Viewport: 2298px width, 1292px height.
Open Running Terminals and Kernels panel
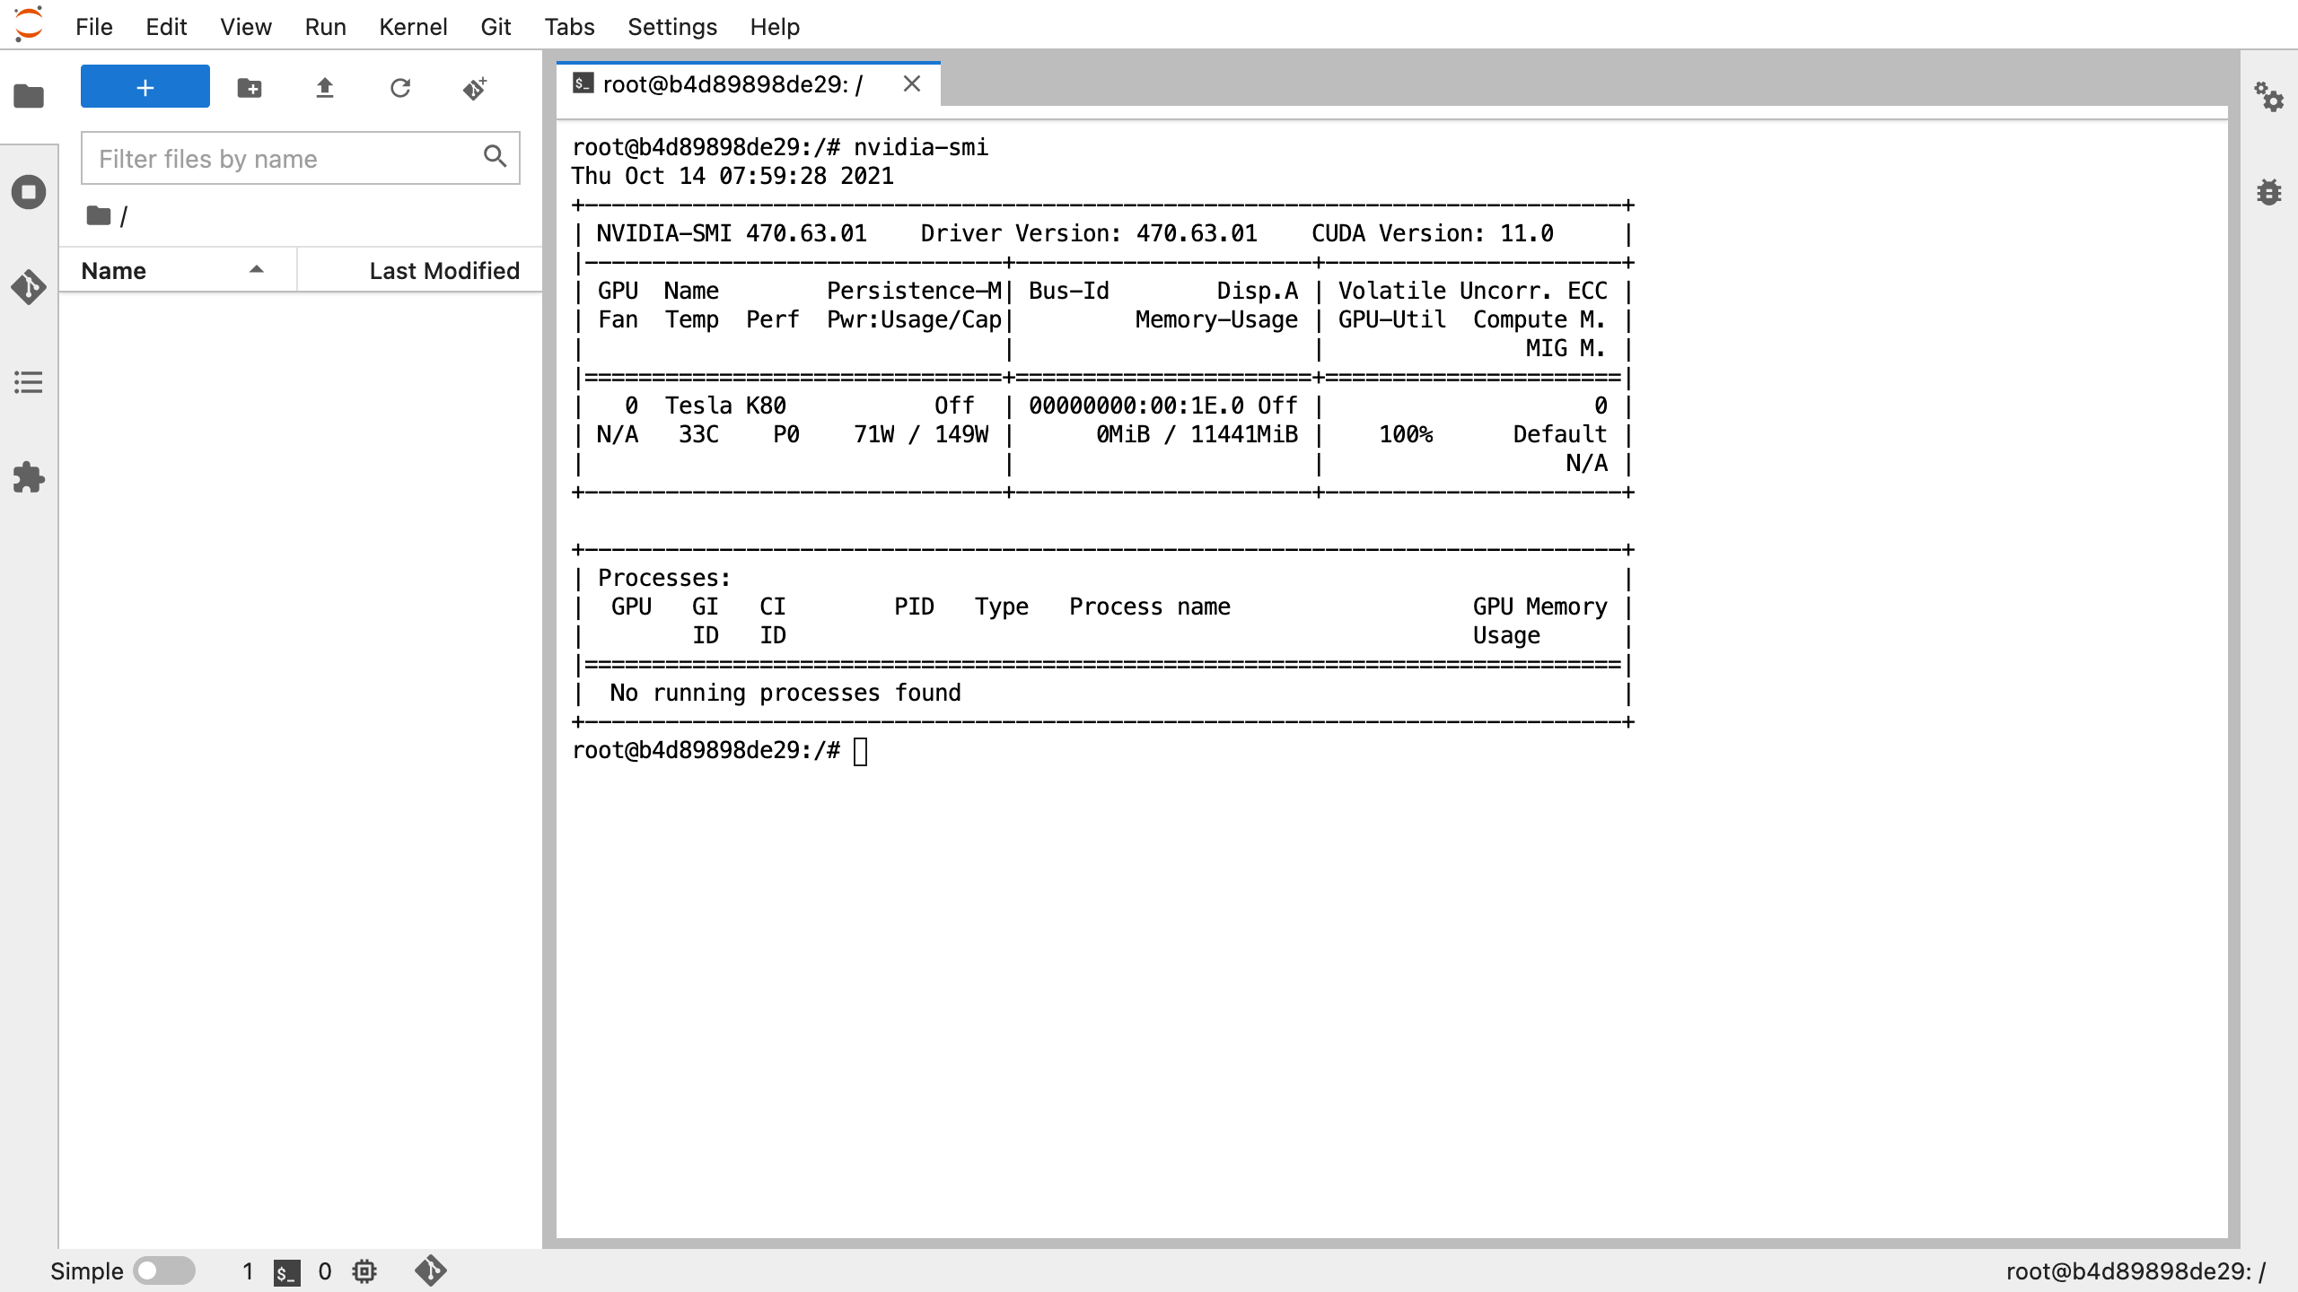tap(29, 192)
